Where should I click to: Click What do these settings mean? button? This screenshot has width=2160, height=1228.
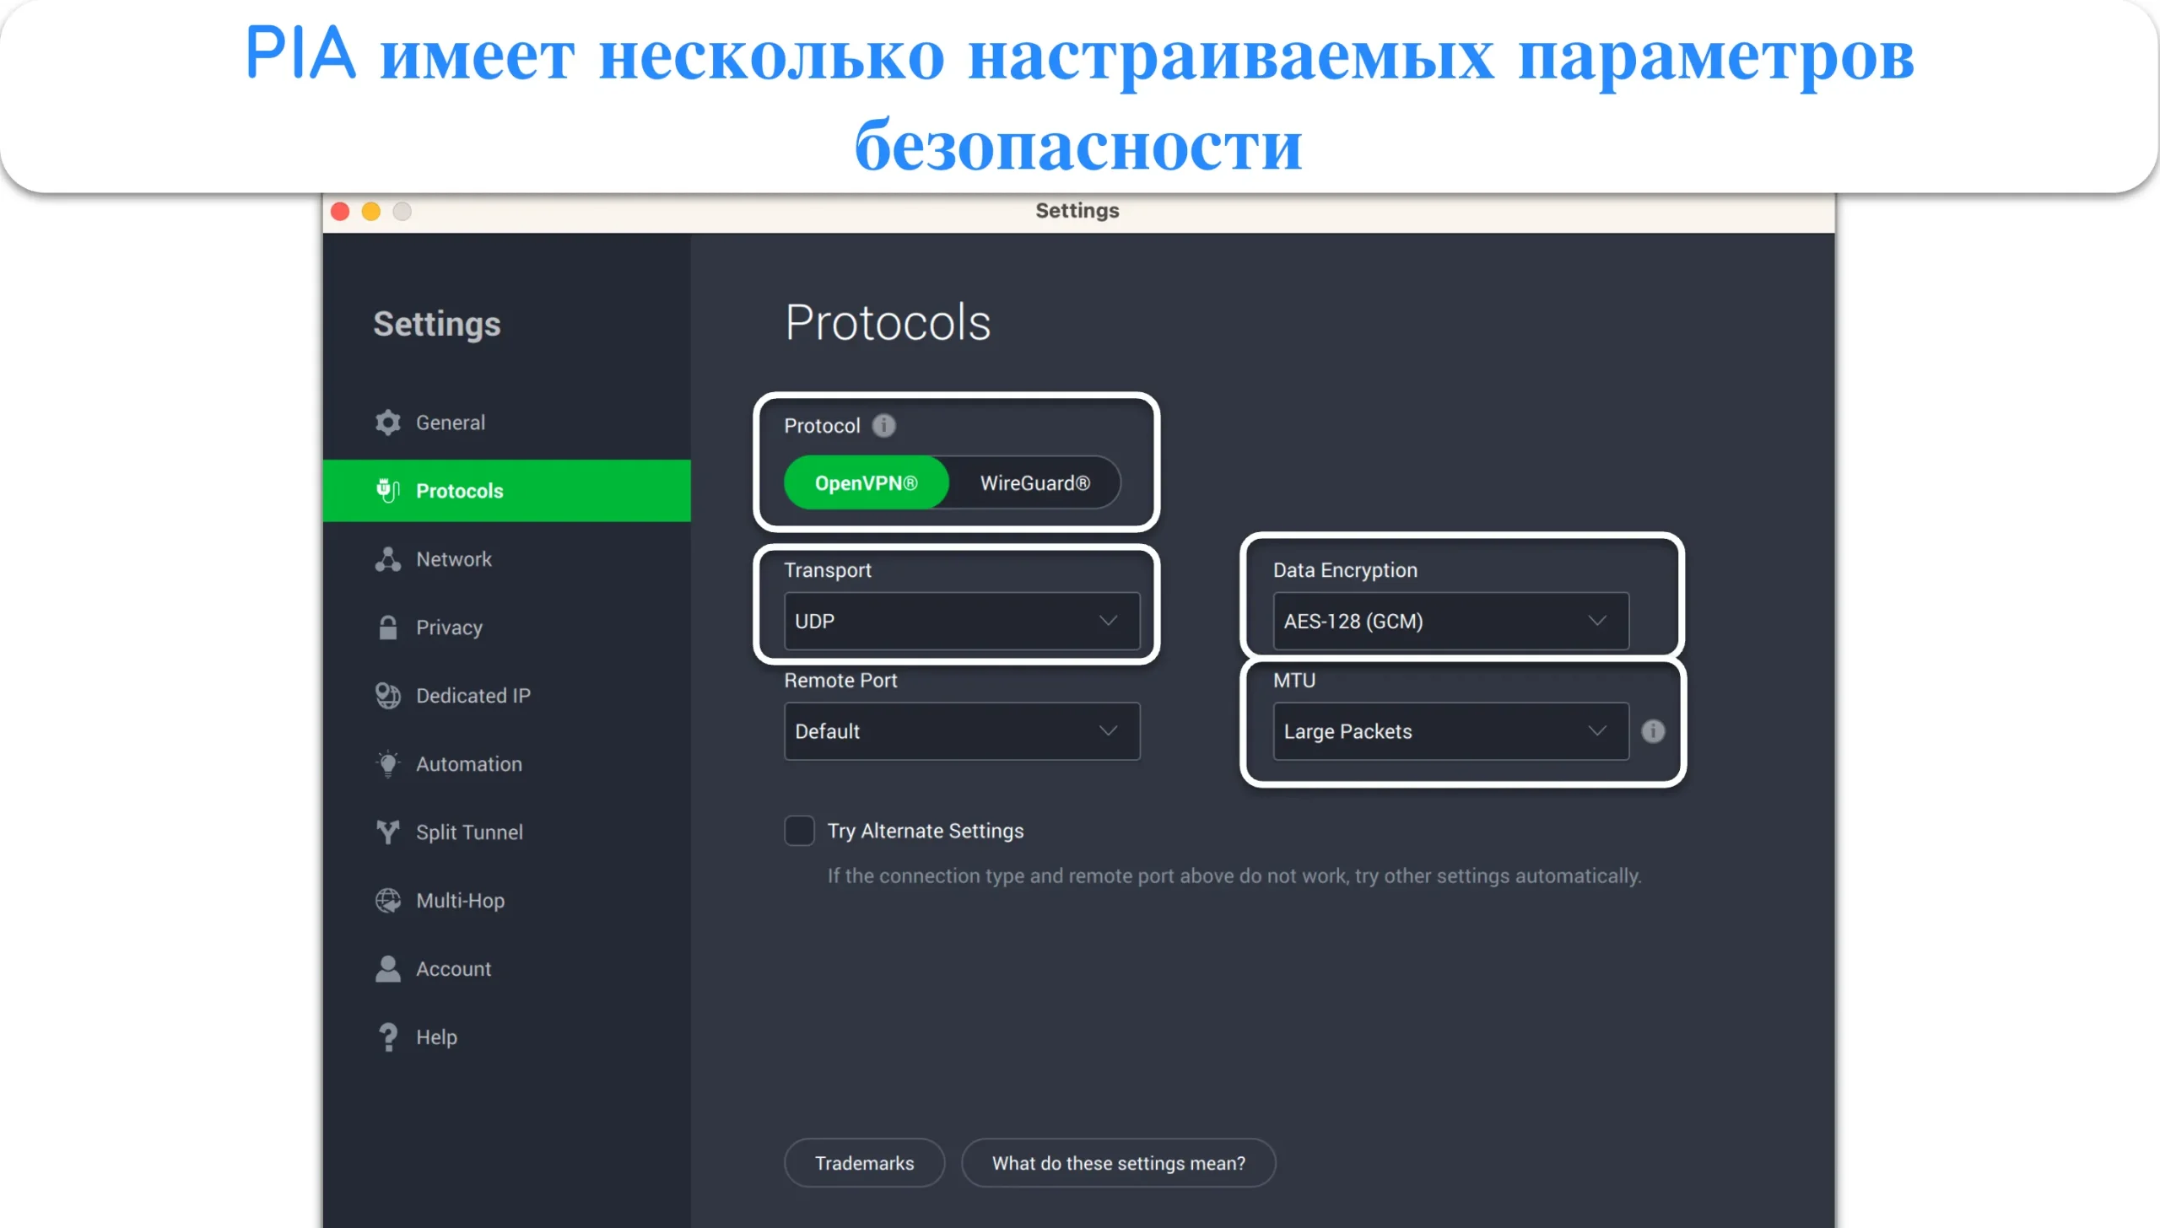tap(1118, 1163)
